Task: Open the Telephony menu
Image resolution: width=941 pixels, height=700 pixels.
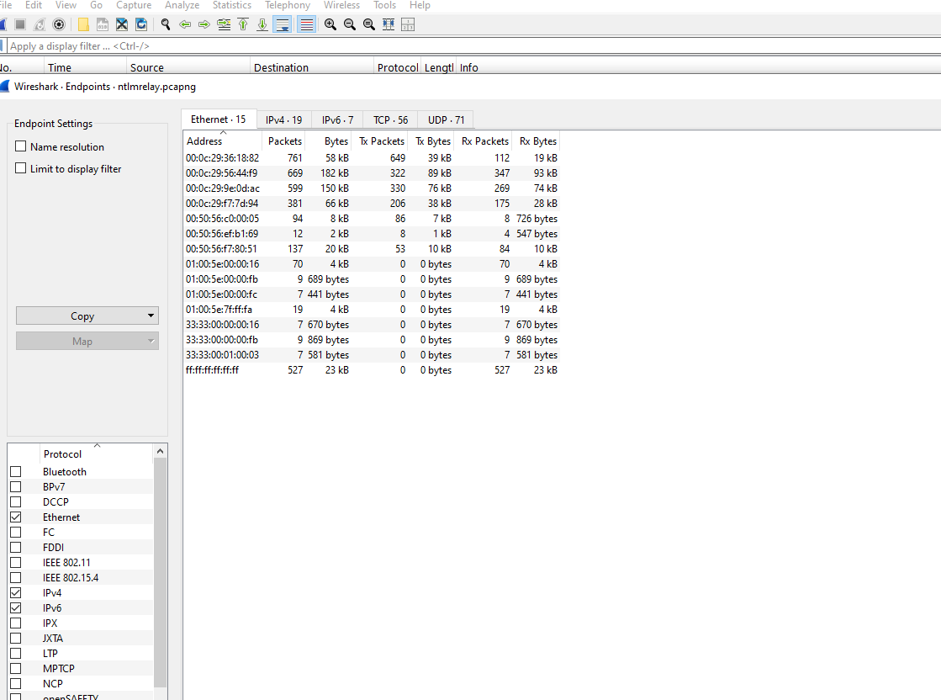Action: tap(288, 5)
